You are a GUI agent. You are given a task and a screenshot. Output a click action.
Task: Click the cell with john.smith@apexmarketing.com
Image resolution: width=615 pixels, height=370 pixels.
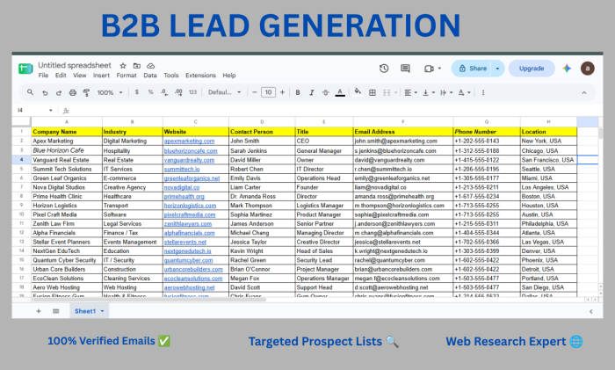click(403, 141)
